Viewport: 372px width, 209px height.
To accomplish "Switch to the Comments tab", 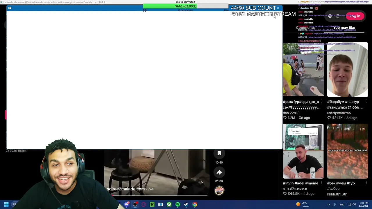I will click(305, 28).
